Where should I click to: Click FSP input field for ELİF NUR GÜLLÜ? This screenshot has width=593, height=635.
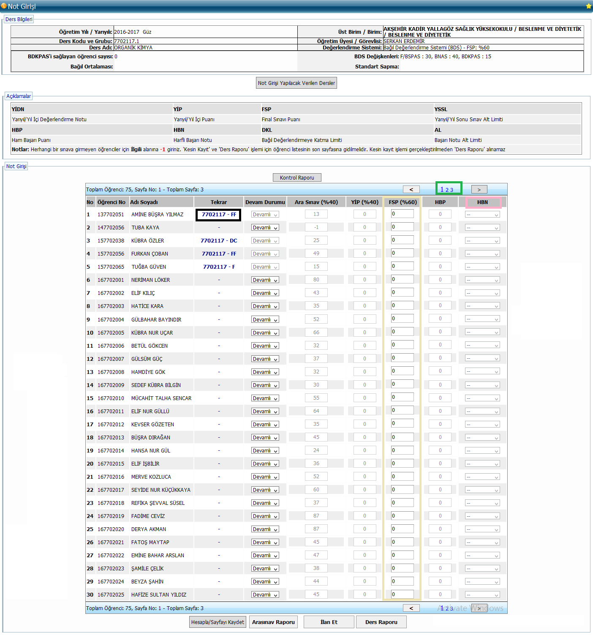coord(402,410)
